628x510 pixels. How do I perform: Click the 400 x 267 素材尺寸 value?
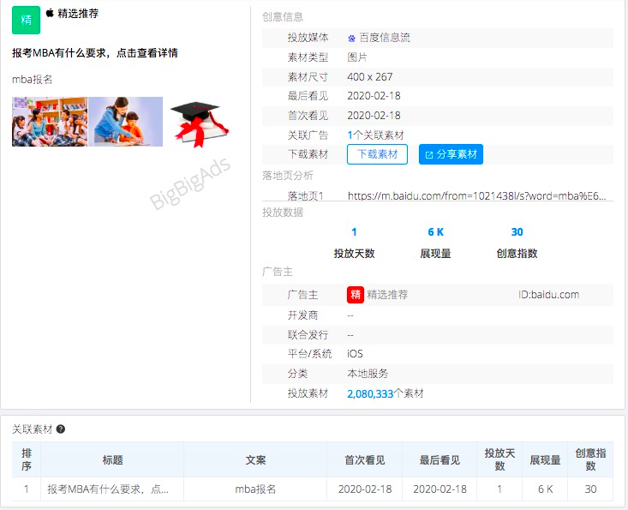point(369,76)
